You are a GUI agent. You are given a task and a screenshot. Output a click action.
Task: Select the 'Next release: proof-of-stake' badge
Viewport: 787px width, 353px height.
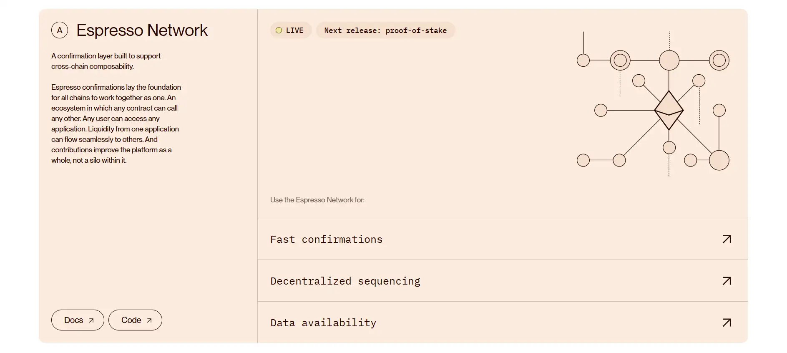pos(385,30)
